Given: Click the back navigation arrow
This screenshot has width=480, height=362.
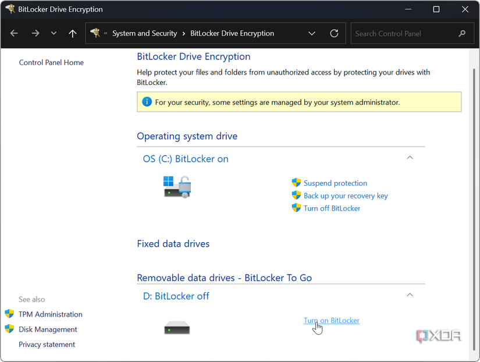Looking at the screenshot, I should pos(14,33).
